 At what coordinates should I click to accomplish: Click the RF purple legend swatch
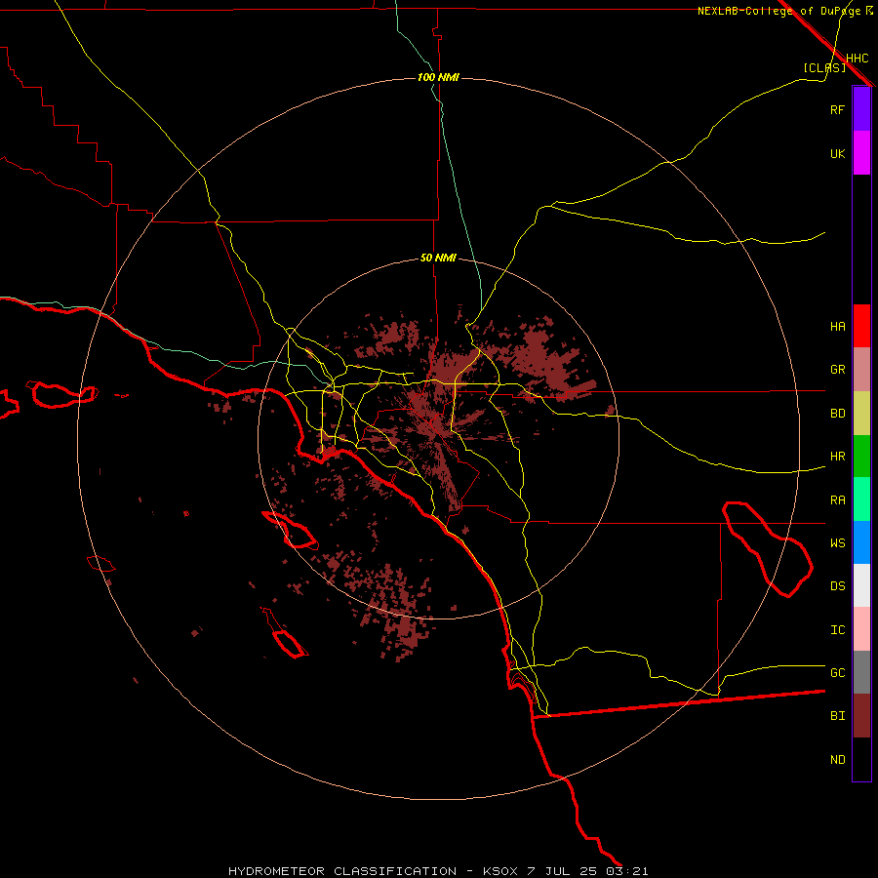(861, 109)
